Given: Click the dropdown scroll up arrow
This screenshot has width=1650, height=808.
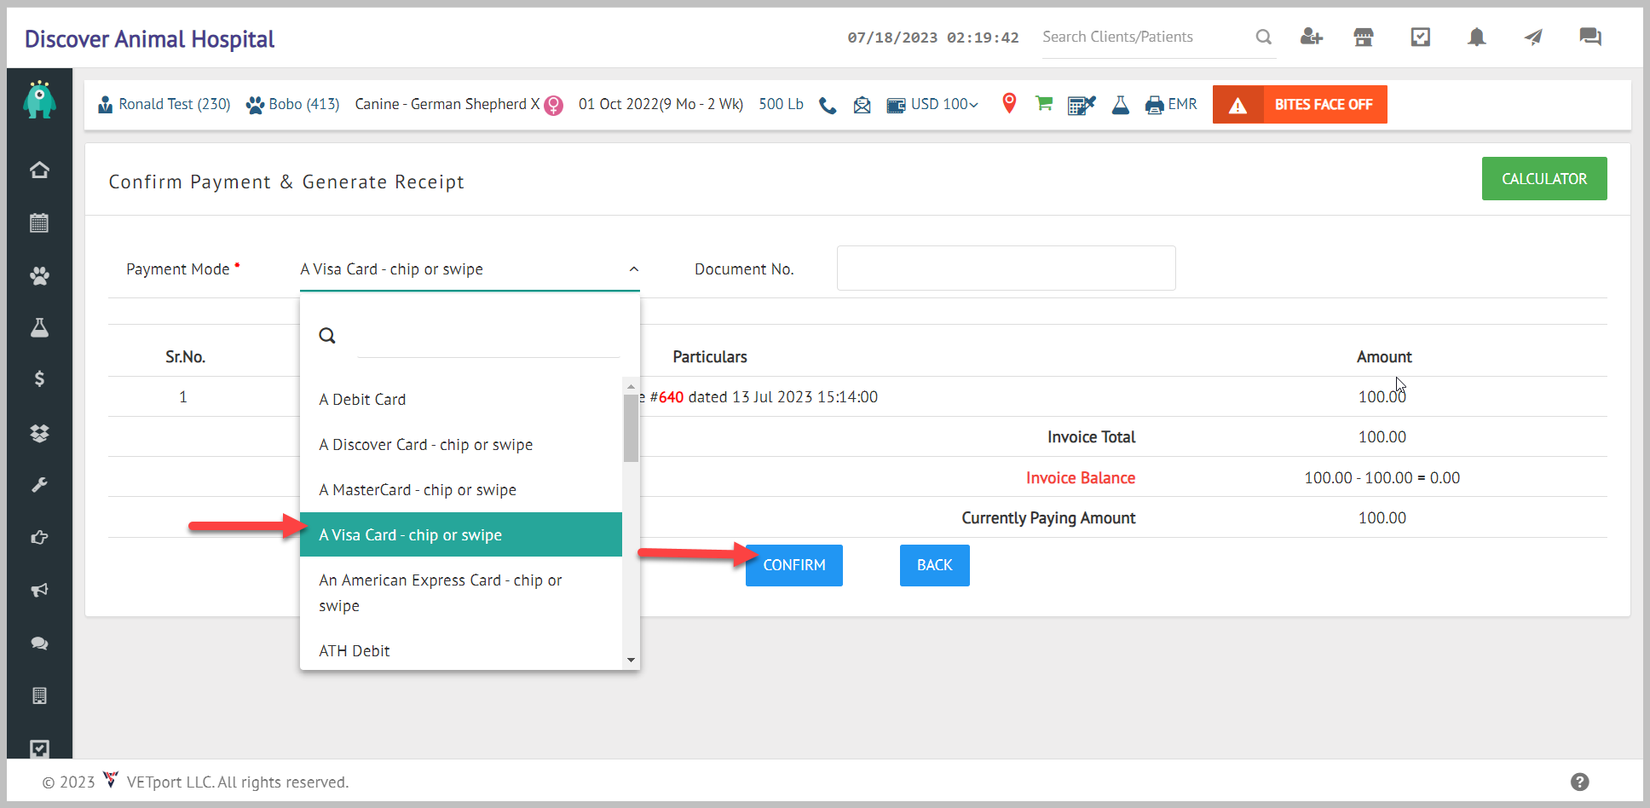Looking at the screenshot, I should point(631,386).
